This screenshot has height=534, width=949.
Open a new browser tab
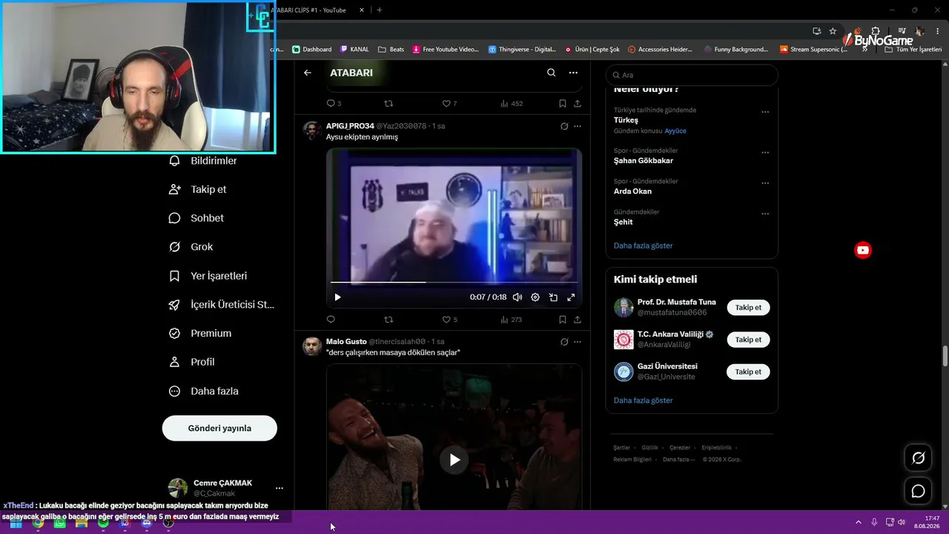coord(380,10)
